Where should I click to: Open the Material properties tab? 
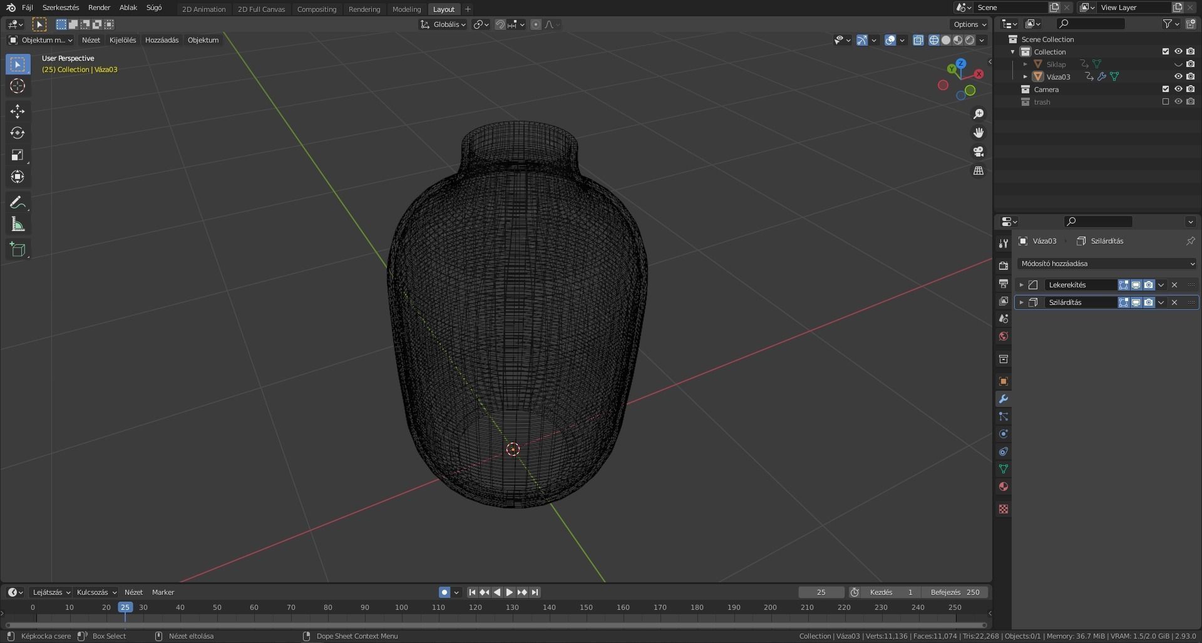[1004, 486]
